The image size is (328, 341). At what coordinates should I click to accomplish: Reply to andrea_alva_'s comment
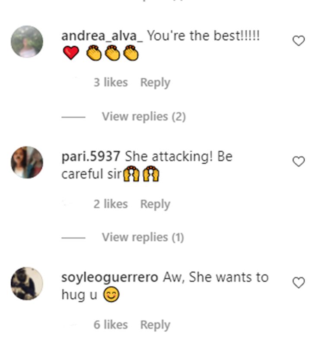(155, 83)
